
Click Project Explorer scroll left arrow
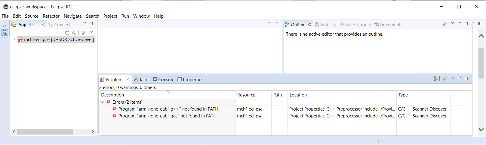pos(14,132)
